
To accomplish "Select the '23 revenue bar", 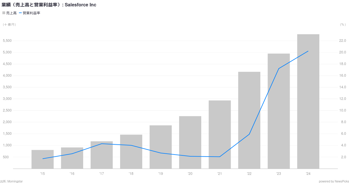I will pos(279,111).
